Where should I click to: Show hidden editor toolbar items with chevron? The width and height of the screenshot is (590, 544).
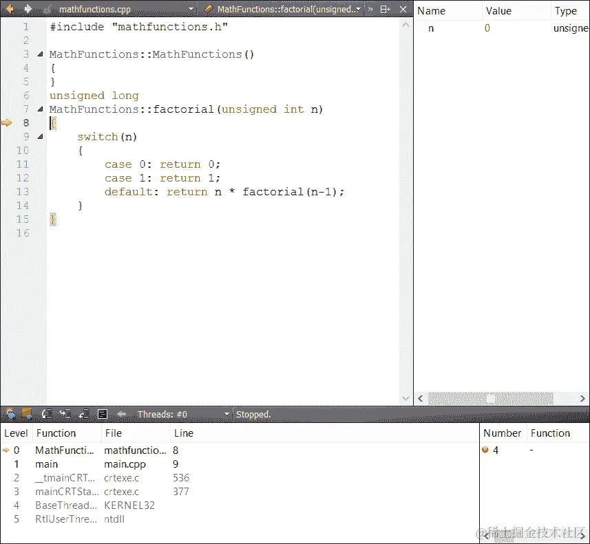(370, 9)
